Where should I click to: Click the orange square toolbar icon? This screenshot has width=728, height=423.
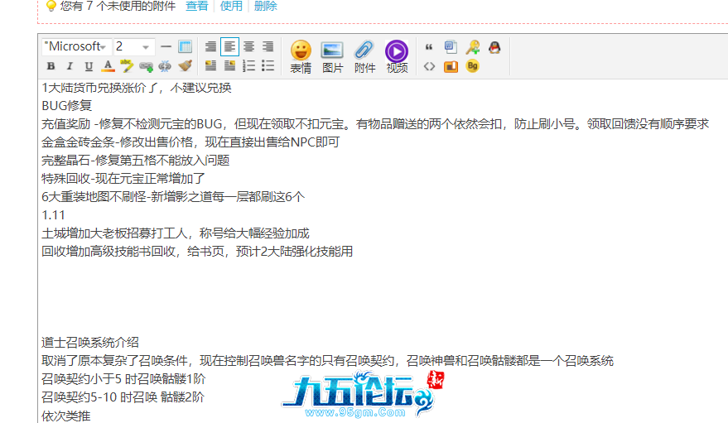pos(451,66)
